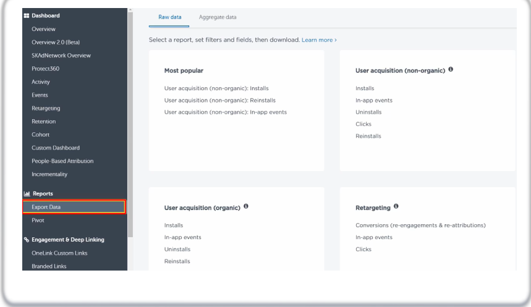The width and height of the screenshot is (531, 307).
Task: Select Most popular non-organic Installs report
Action: (216, 88)
